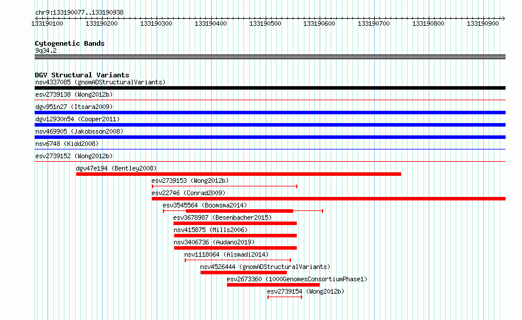This screenshot has width=522, height=320.
Task: Click ruler position 133190500
Action: tap(265, 23)
